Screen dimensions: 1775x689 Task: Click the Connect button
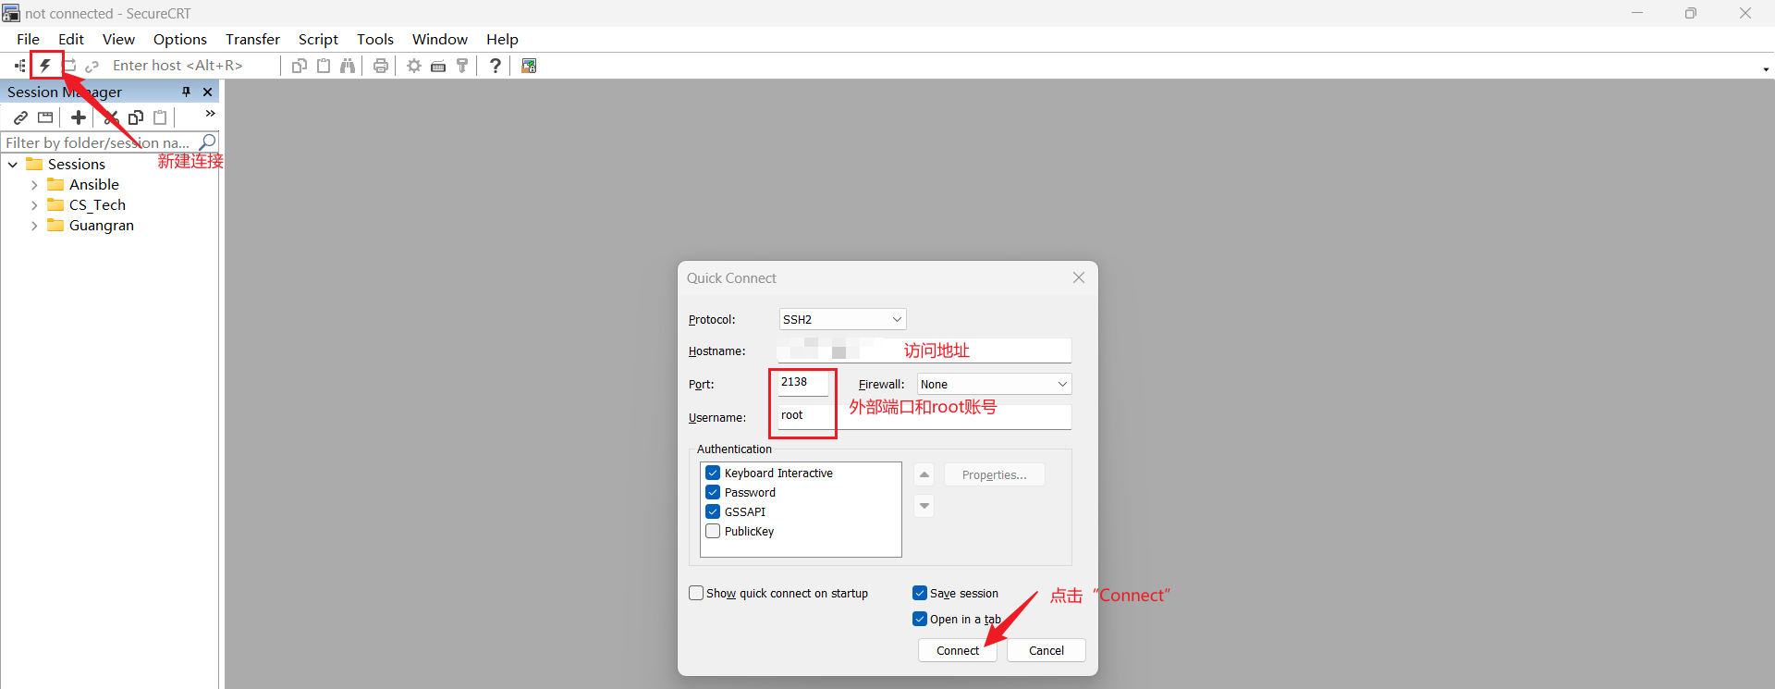957,650
